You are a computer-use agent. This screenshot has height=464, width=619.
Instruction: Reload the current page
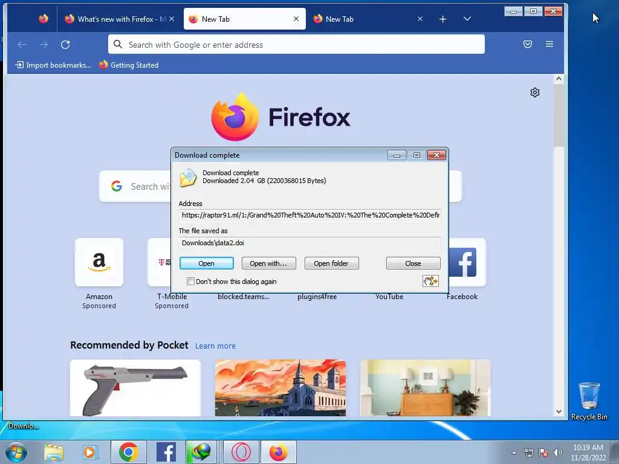(65, 45)
